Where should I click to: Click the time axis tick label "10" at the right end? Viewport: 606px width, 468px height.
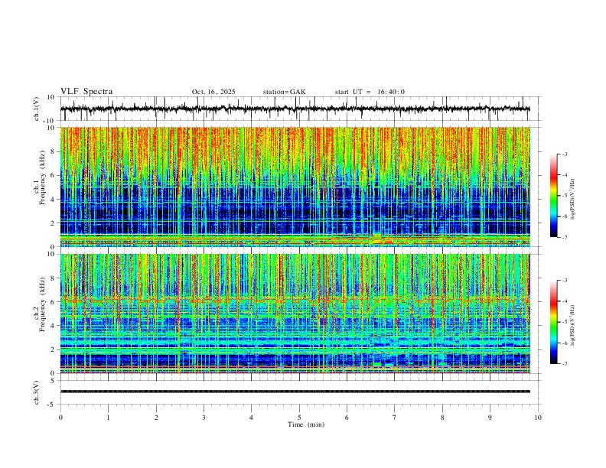[x=538, y=418]
